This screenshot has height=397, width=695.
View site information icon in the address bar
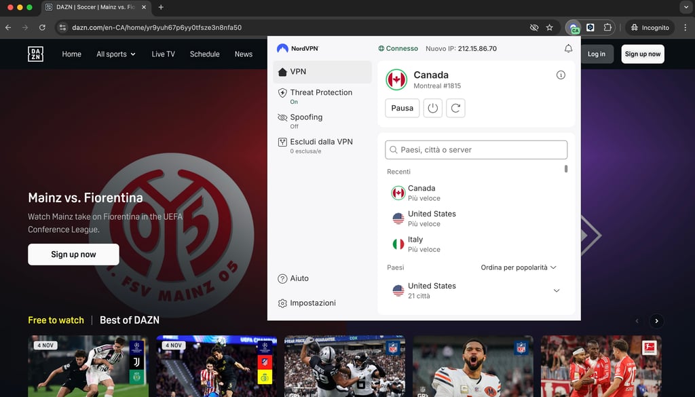[63, 27]
